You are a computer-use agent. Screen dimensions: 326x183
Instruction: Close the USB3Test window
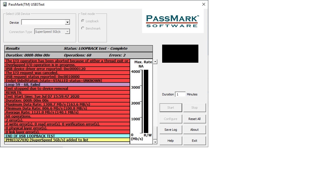[x=204, y=4]
